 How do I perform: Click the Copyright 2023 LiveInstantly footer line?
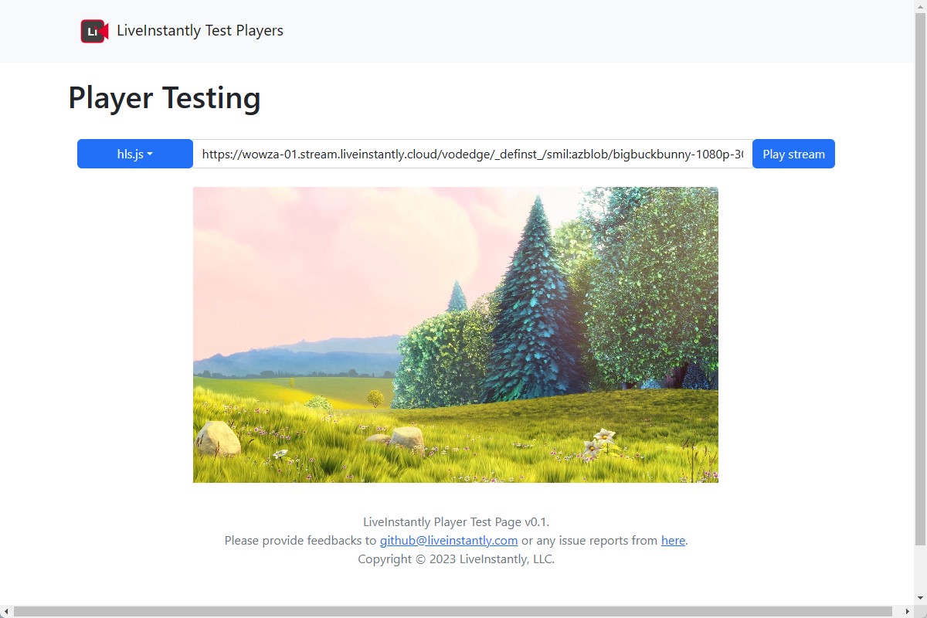pos(456,559)
